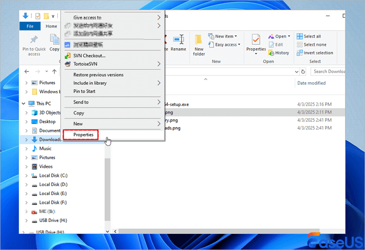The height and width of the screenshot is (250, 365).
Task: Open the Customize Quick Access Toolbar arrow
Action: tap(53, 16)
